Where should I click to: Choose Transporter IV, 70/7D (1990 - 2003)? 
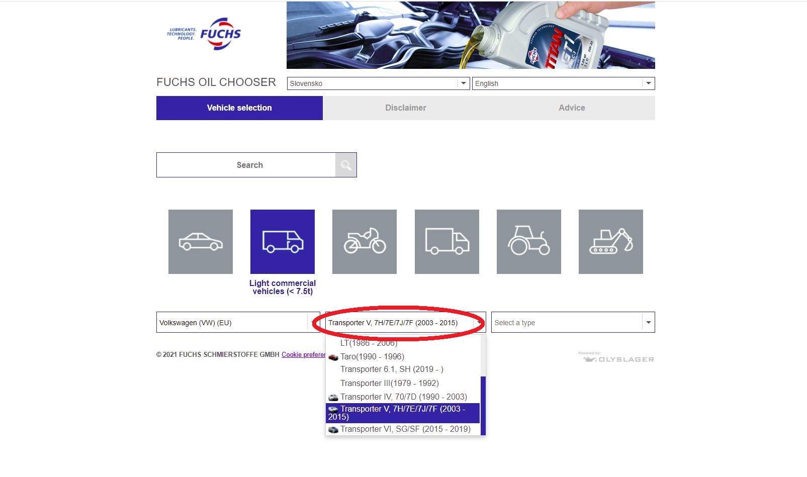[403, 397]
